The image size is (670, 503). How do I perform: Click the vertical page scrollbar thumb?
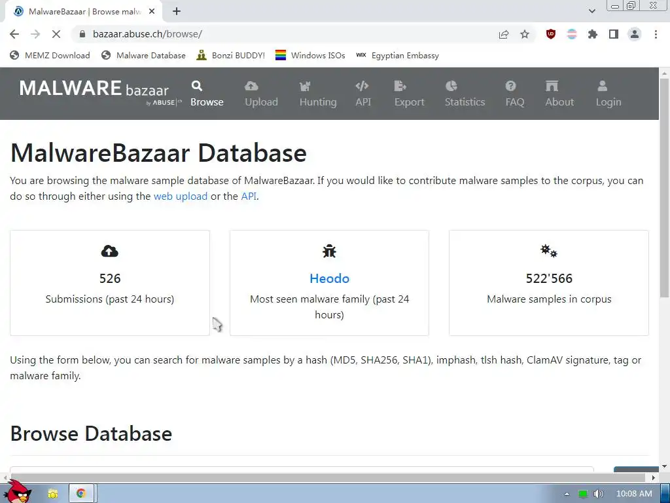click(x=665, y=188)
